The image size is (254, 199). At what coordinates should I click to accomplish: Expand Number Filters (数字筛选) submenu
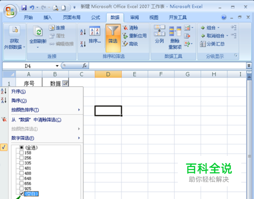(x=45, y=138)
